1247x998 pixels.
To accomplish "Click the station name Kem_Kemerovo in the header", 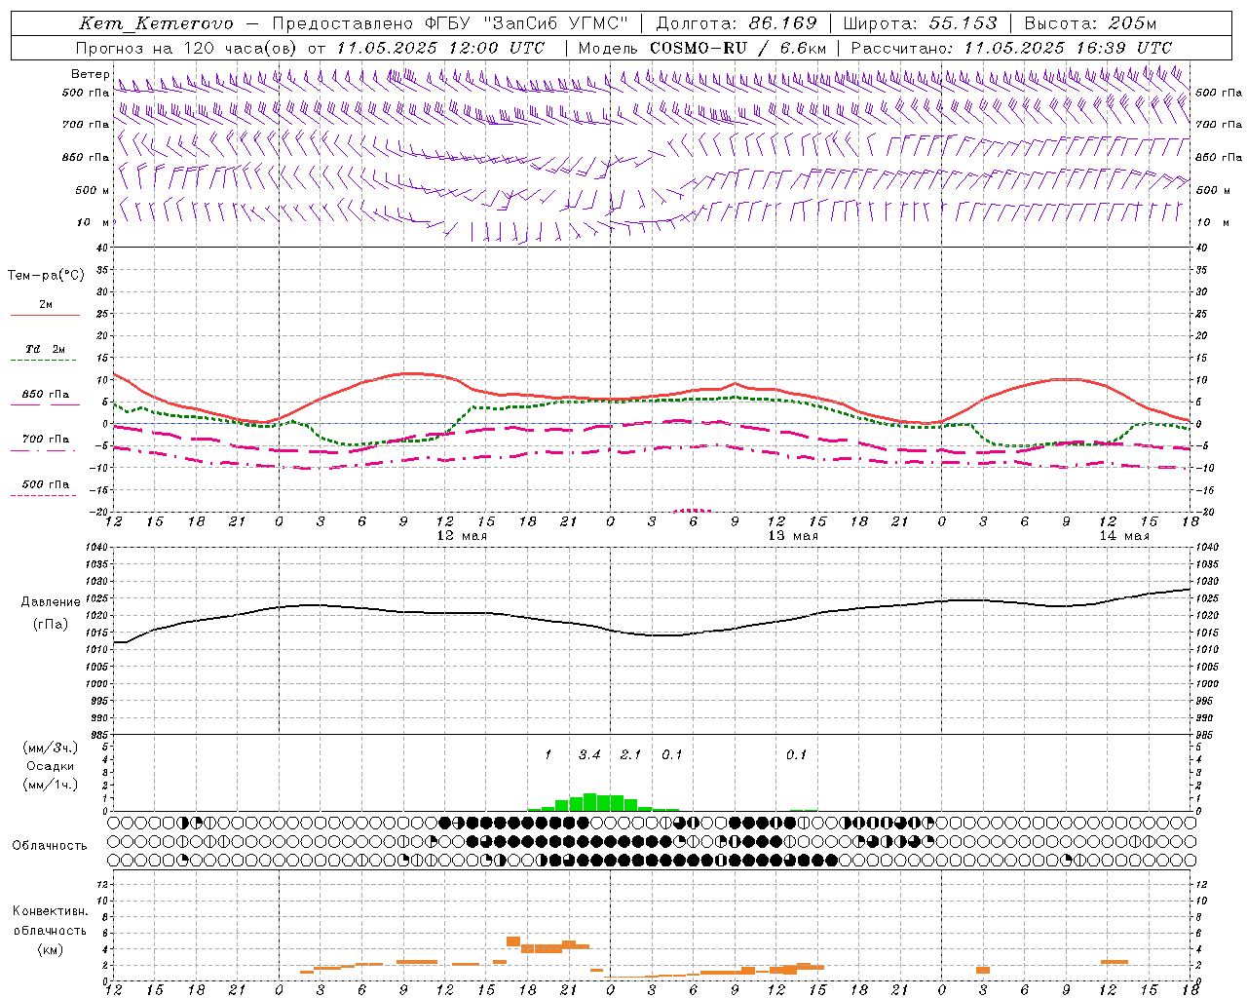I will point(156,23).
